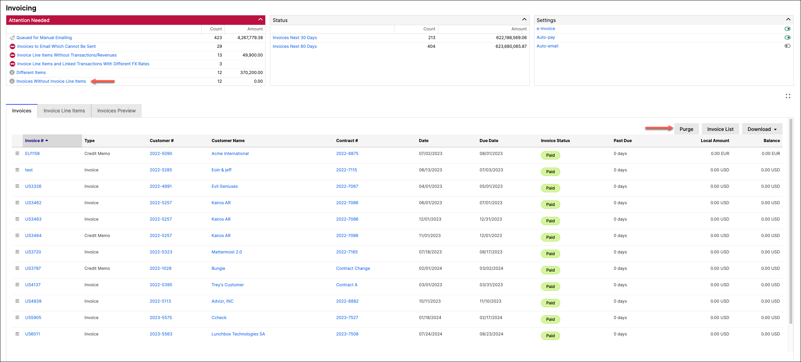Open the Contract Change link for Bungie
The width and height of the screenshot is (801, 362).
[353, 268]
